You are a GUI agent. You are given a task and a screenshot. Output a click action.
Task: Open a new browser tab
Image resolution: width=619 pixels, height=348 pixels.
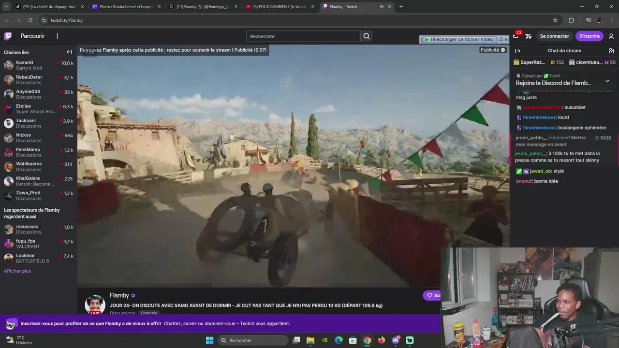[x=401, y=7]
